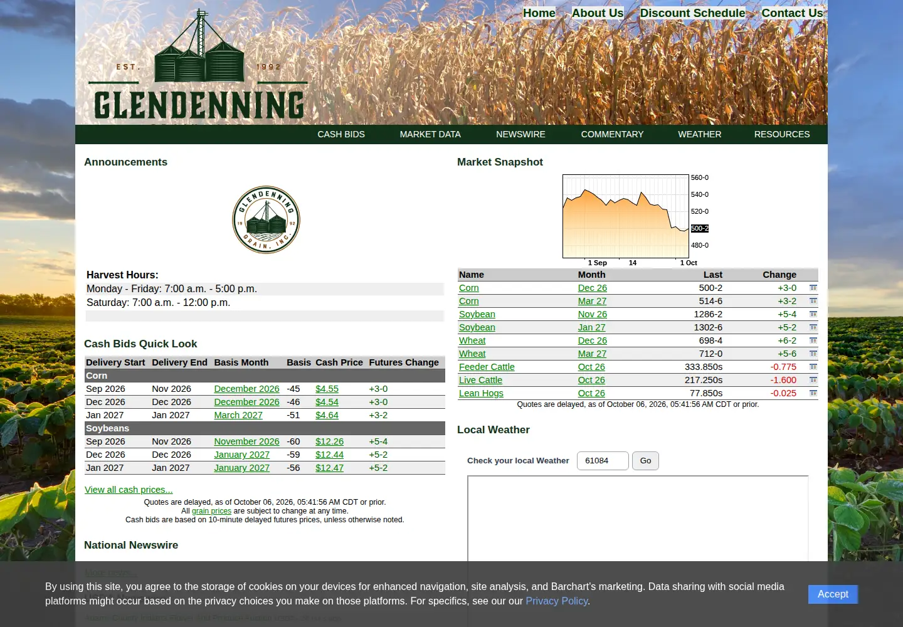The height and width of the screenshot is (627, 903).
Task: Focus the local weather zip code field
Action: pos(603,461)
